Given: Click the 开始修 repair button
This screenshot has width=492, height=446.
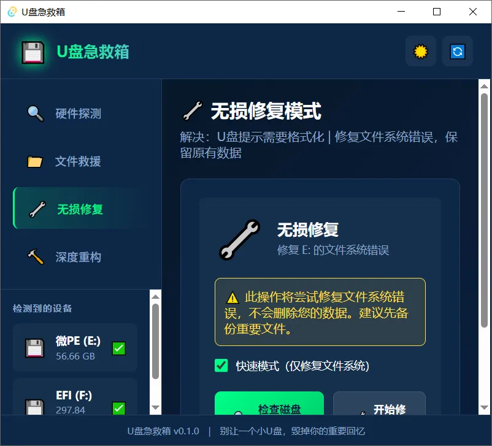Looking at the screenshot, I should 379,403.
